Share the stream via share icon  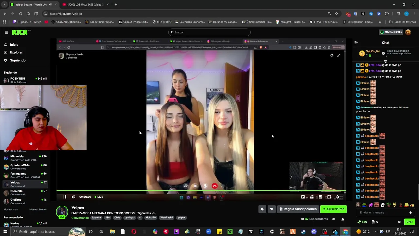pos(333,219)
